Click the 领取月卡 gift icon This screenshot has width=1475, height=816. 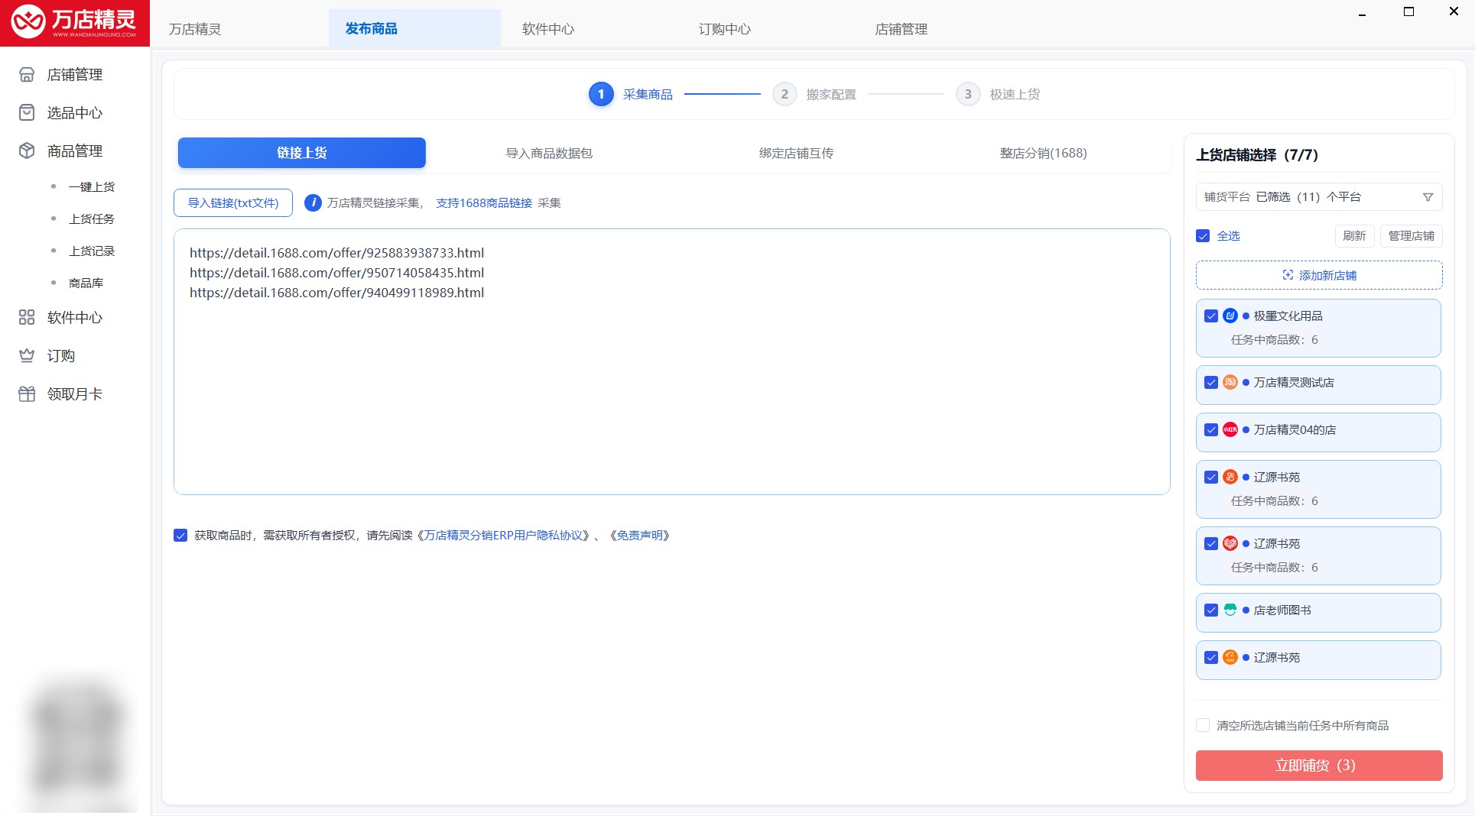tap(27, 393)
